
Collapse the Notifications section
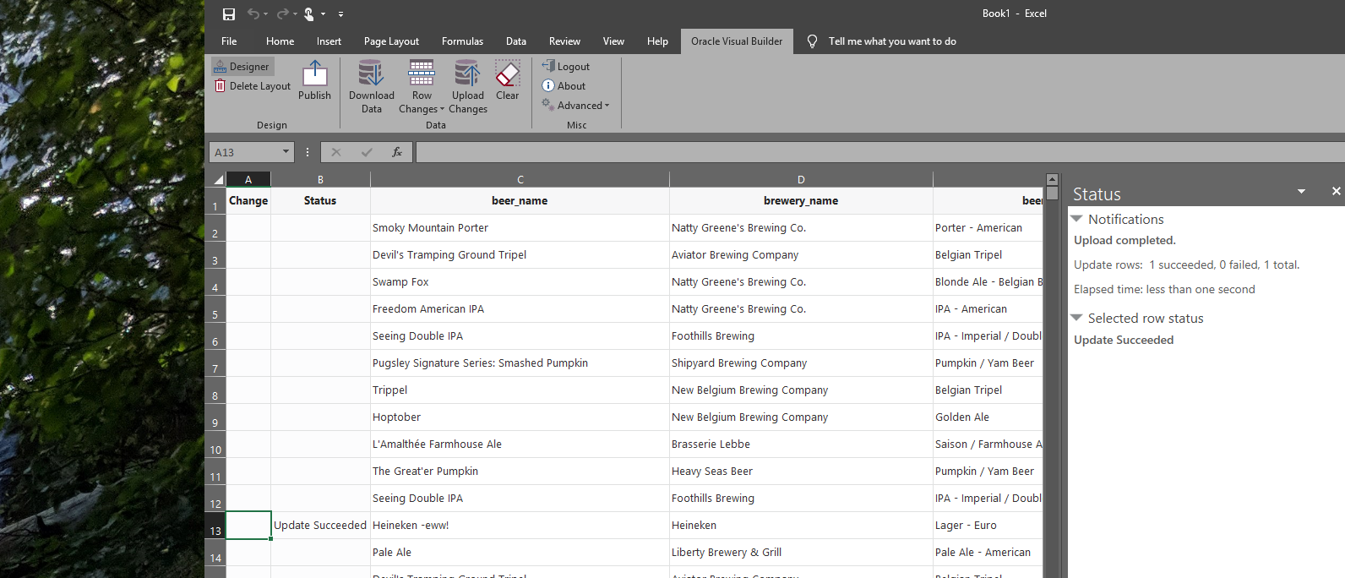(1077, 219)
